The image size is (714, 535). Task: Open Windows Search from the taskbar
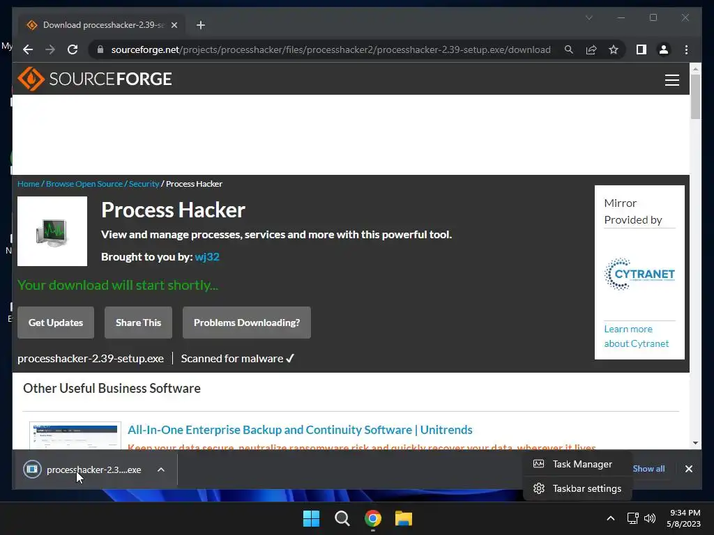tap(342, 518)
